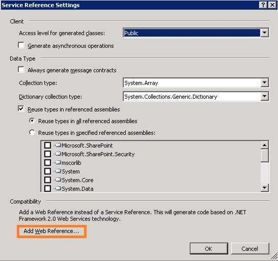The height and width of the screenshot is (261, 278).
Task: Select the System.Data list entry text
Action: tap(77, 189)
